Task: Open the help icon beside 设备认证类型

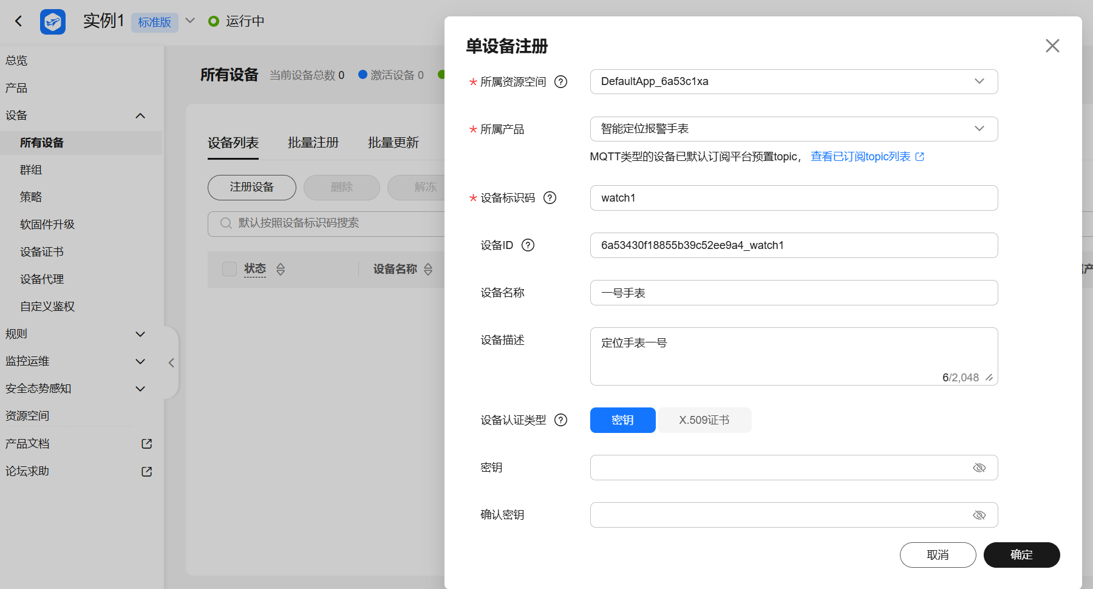Action: pos(561,420)
